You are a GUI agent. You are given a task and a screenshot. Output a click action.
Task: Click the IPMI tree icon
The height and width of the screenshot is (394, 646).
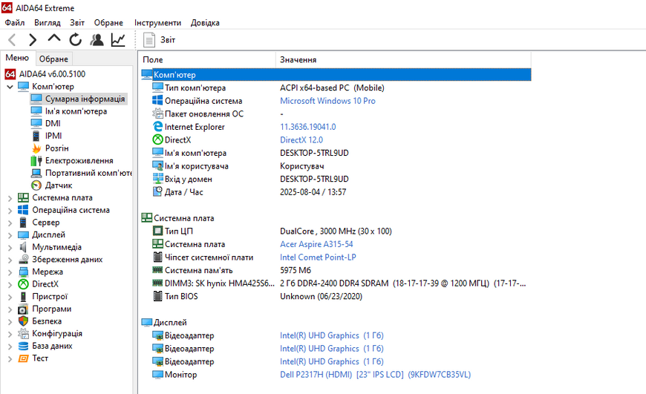(x=36, y=136)
